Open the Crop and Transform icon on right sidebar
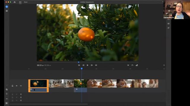 click(168, 28)
